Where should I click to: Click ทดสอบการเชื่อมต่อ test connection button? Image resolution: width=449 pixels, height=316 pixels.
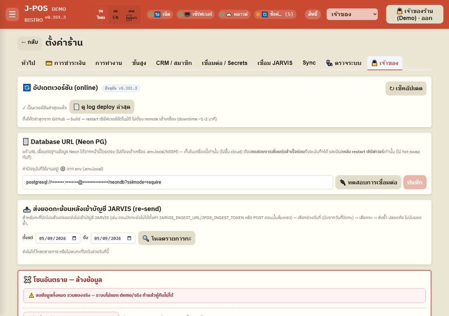(368, 182)
